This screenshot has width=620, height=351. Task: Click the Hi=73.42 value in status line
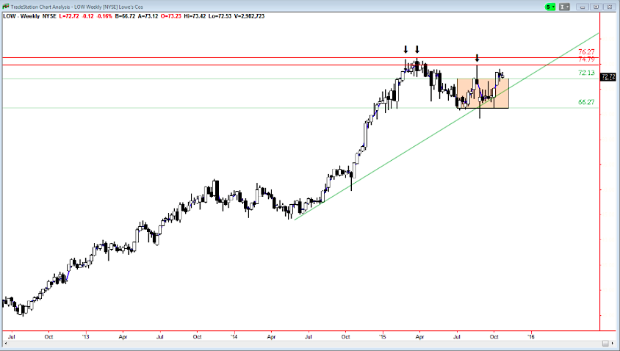coord(195,16)
